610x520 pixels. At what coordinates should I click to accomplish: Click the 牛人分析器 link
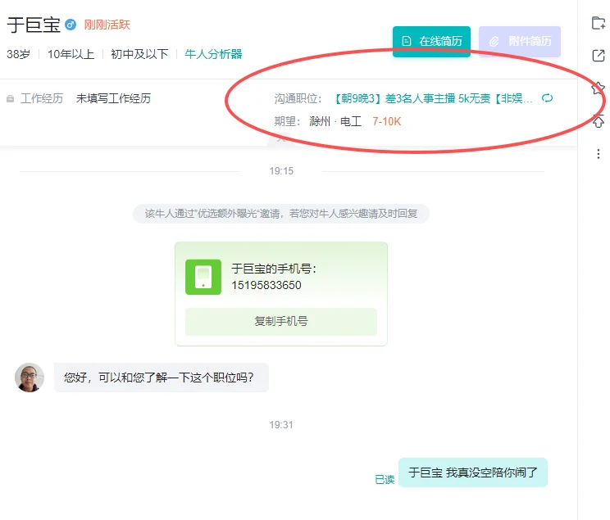(x=213, y=54)
